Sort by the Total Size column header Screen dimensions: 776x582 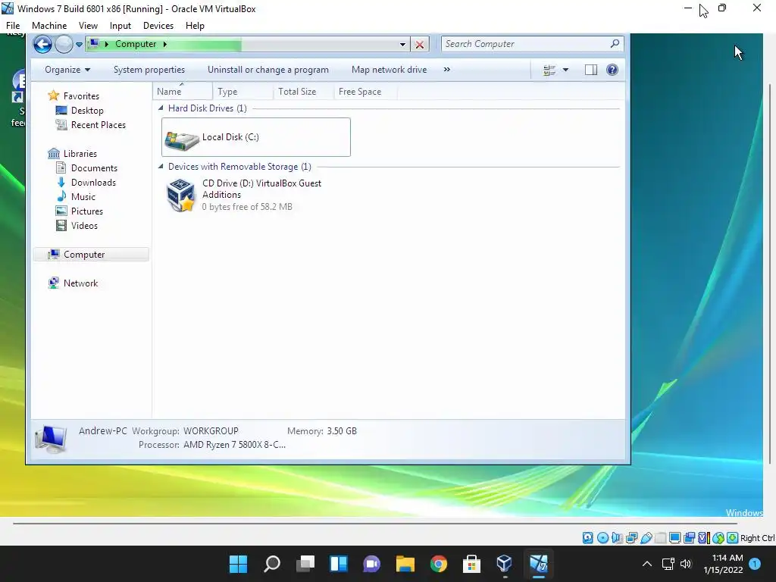(x=303, y=92)
